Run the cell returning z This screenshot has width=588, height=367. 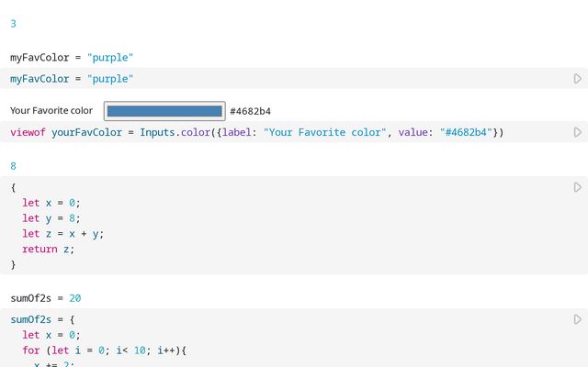pos(577,186)
